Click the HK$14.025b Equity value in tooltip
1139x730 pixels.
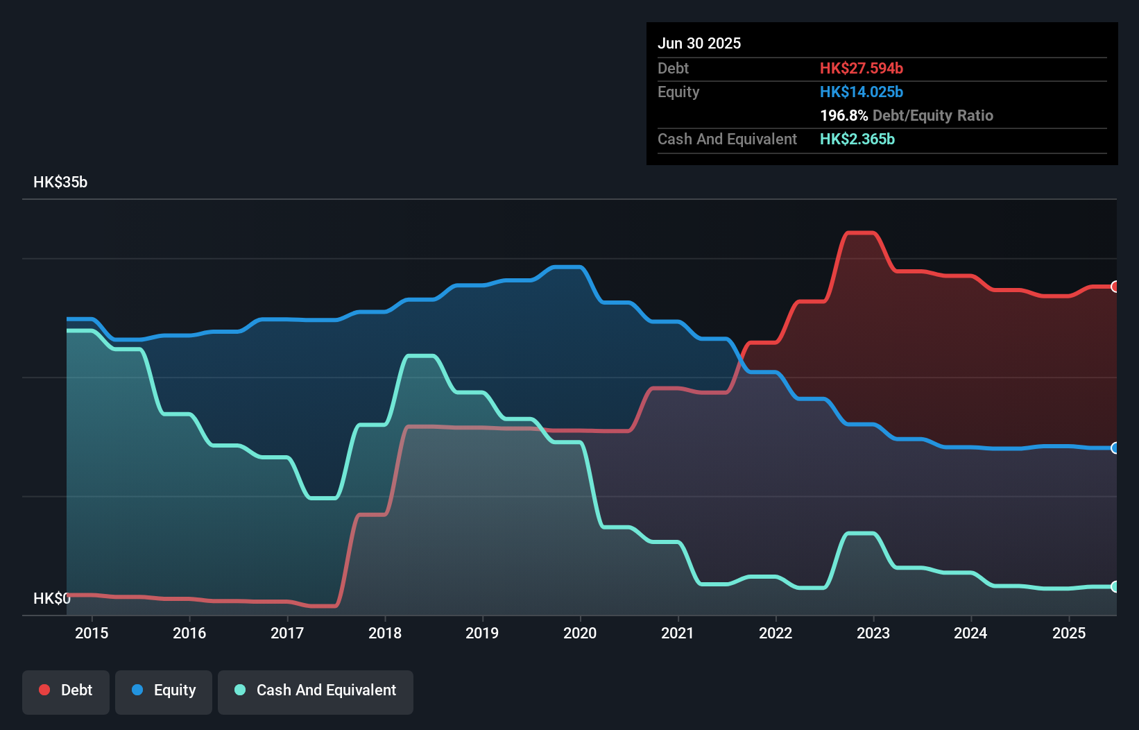pos(862,92)
